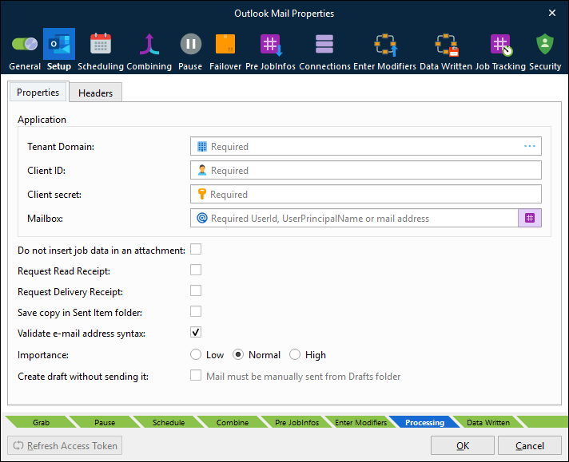Go to Pre JobInfos stage in bottom bar
This screenshot has height=462, width=569.
296,423
